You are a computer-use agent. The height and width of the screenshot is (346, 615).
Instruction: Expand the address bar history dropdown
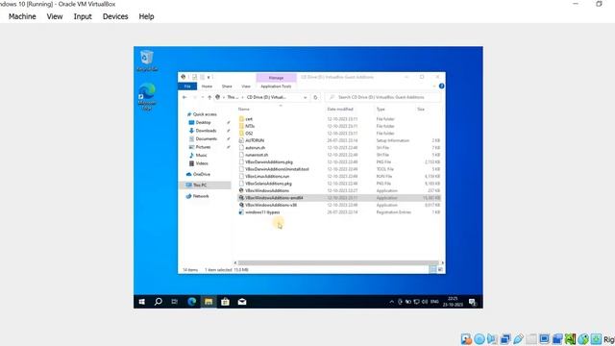pyautogui.click(x=306, y=97)
